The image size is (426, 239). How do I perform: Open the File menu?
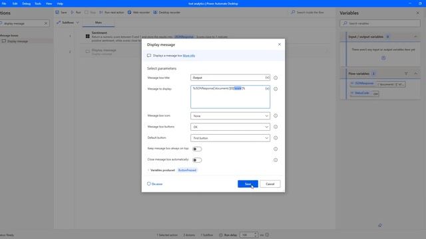[4, 4]
